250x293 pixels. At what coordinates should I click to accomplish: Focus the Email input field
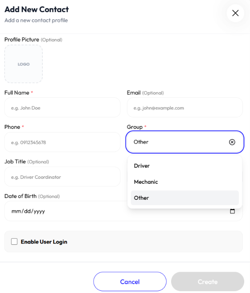coord(184,107)
